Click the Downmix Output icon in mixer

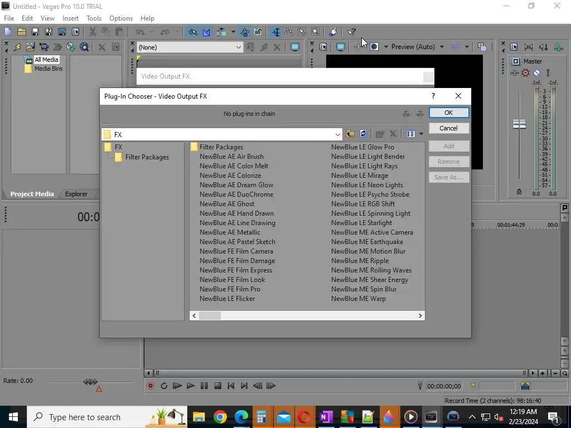[529, 47]
